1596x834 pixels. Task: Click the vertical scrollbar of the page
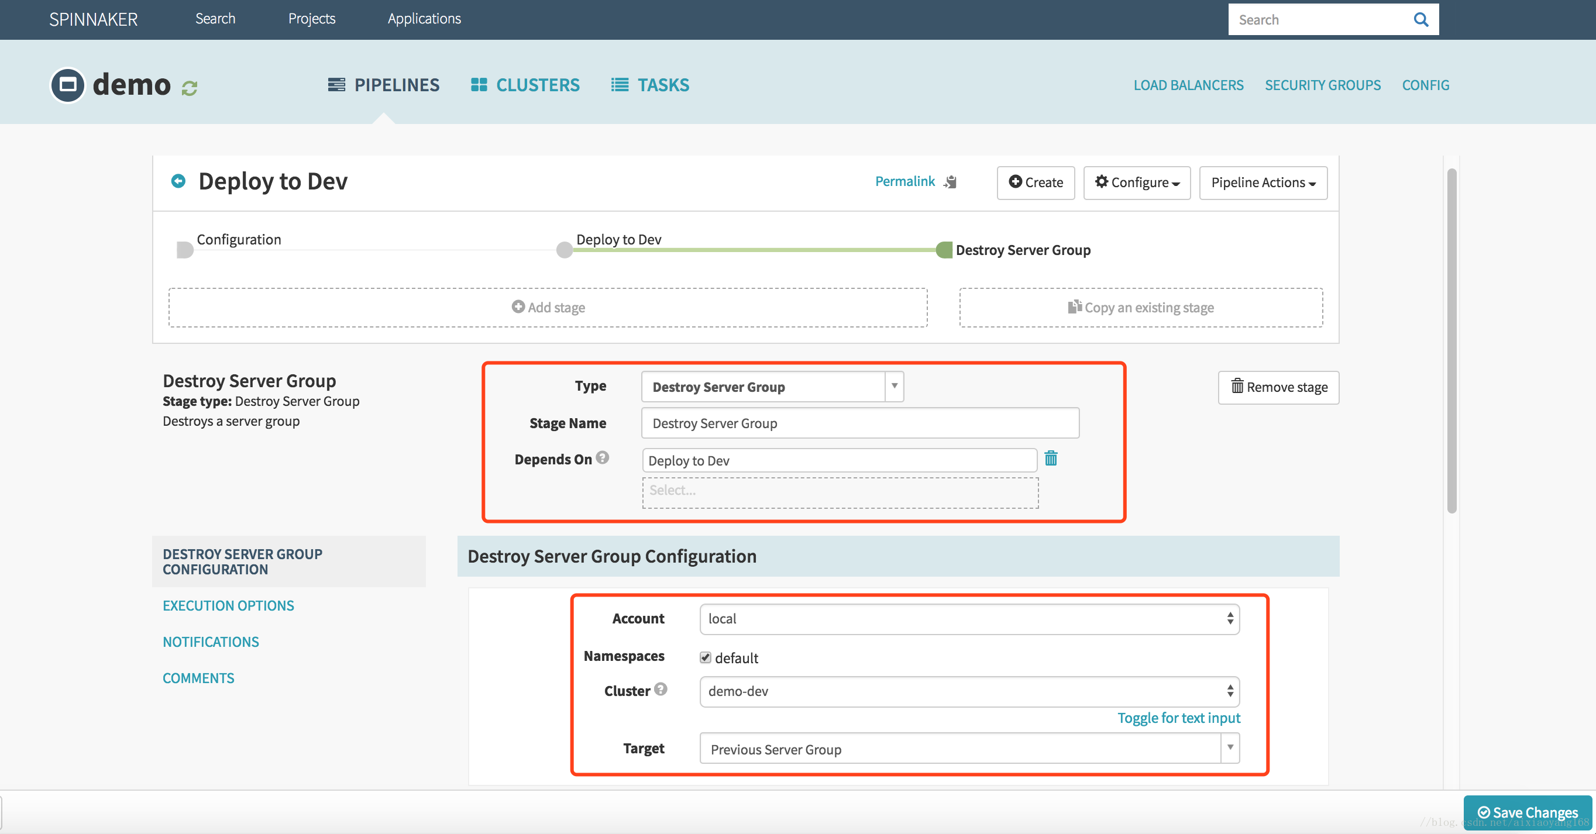pos(1451,340)
